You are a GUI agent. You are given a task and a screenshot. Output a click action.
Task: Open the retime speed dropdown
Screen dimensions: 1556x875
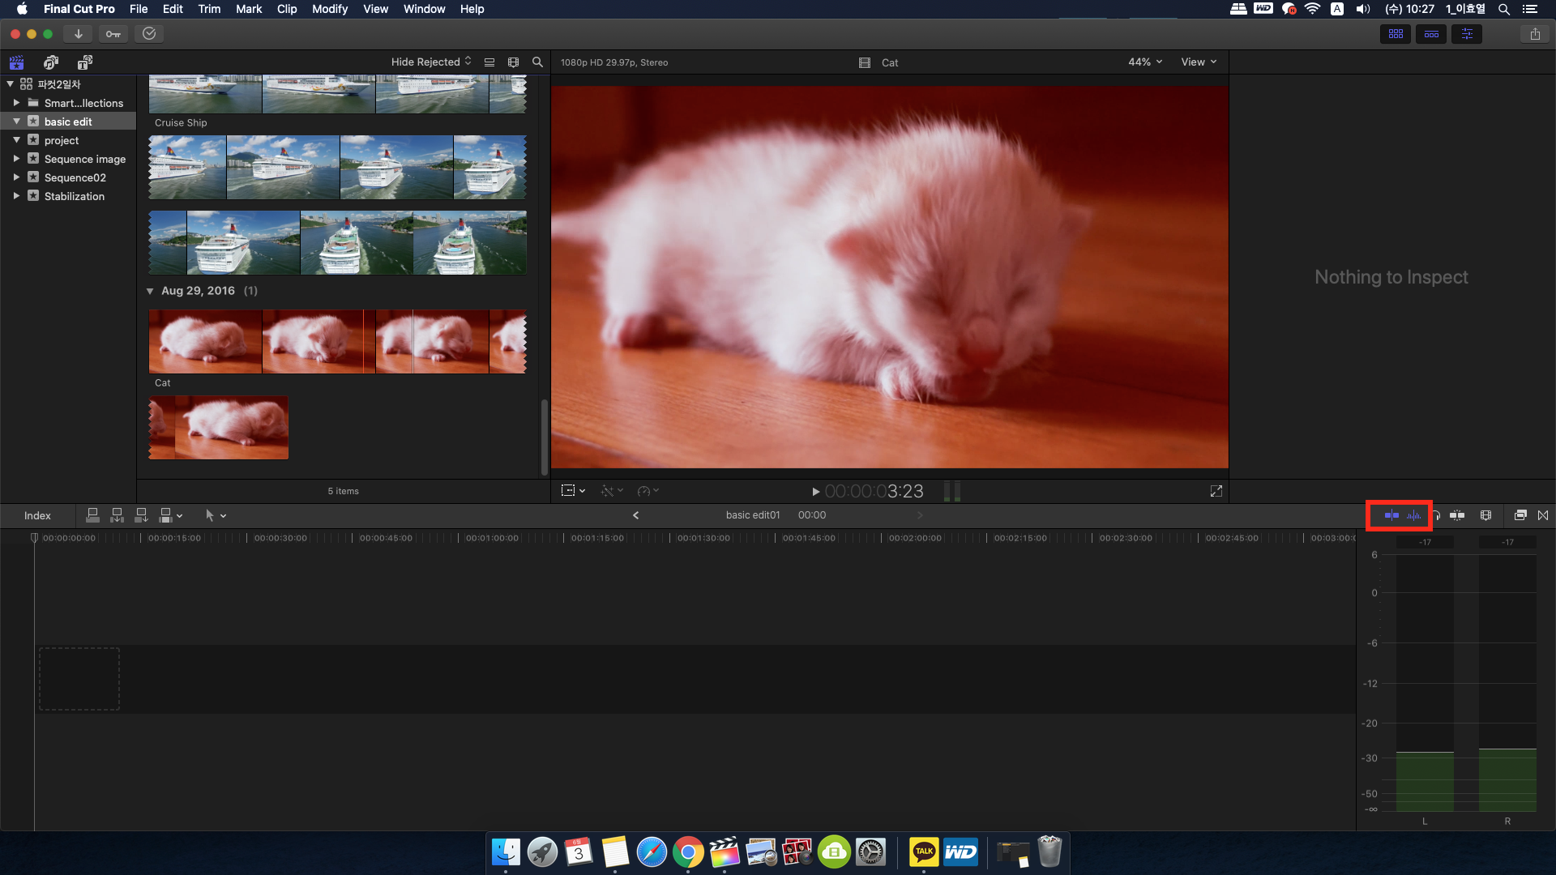coord(648,491)
